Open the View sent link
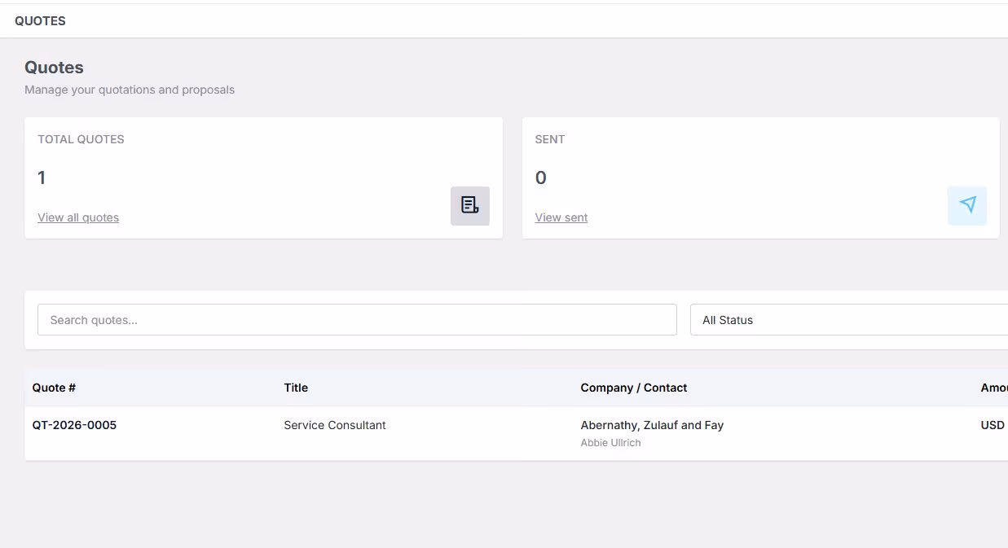Screen dimensions: 1008x548 [x=561, y=217]
